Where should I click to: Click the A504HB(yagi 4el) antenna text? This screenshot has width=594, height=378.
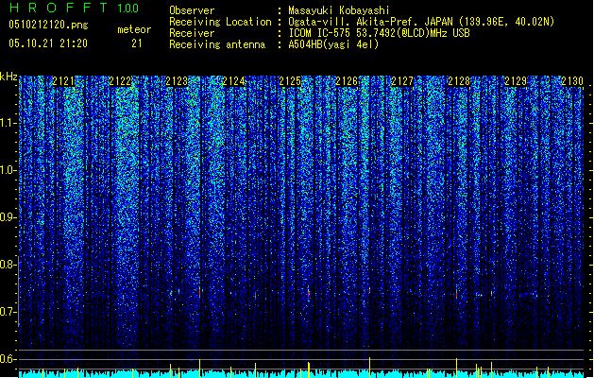click(x=333, y=44)
